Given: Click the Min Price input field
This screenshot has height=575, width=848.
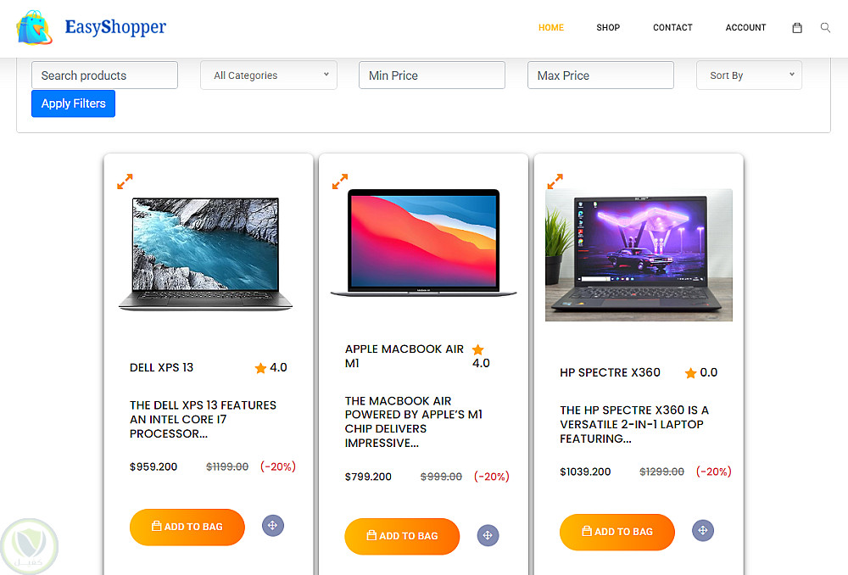Looking at the screenshot, I should click(432, 75).
